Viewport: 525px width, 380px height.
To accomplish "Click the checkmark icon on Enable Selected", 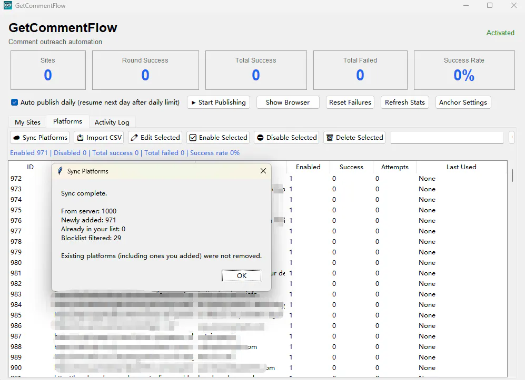I will click(193, 138).
